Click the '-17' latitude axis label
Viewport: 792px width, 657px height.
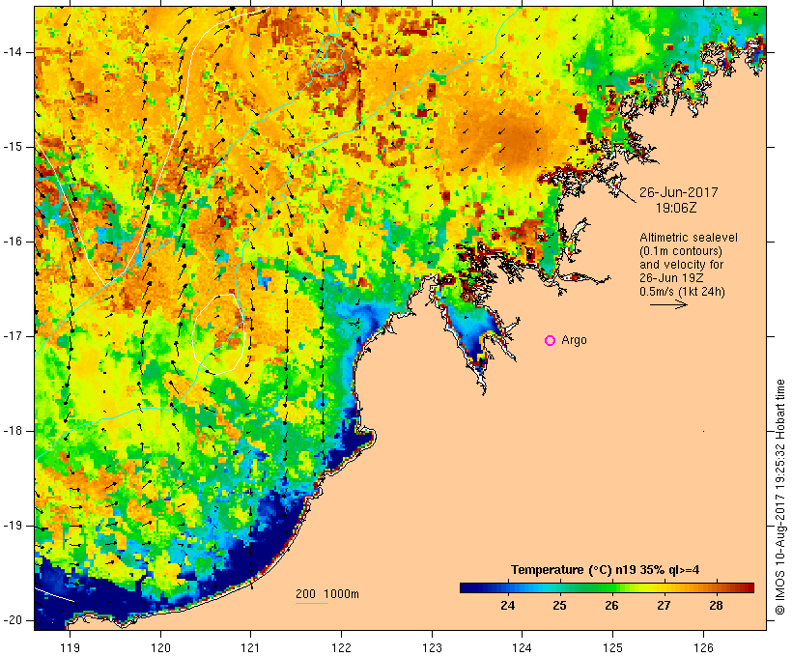click(12, 336)
